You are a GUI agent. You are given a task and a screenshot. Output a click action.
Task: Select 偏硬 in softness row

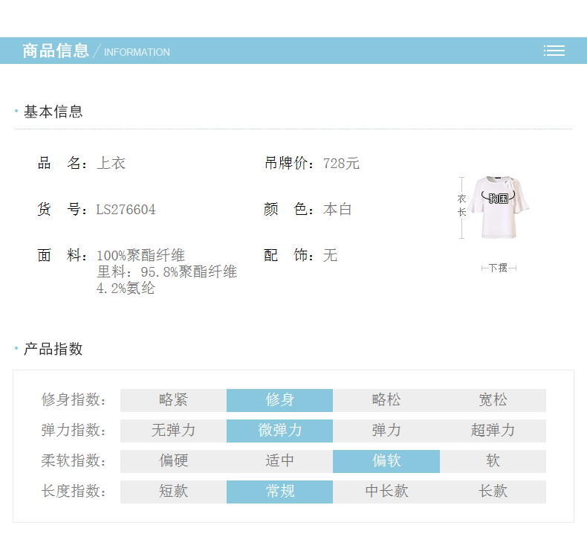click(173, 461)
